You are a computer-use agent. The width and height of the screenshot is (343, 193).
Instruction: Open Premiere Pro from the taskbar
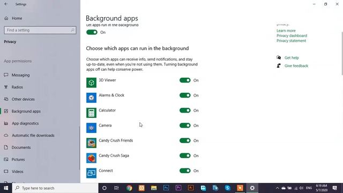click(178, 188)
